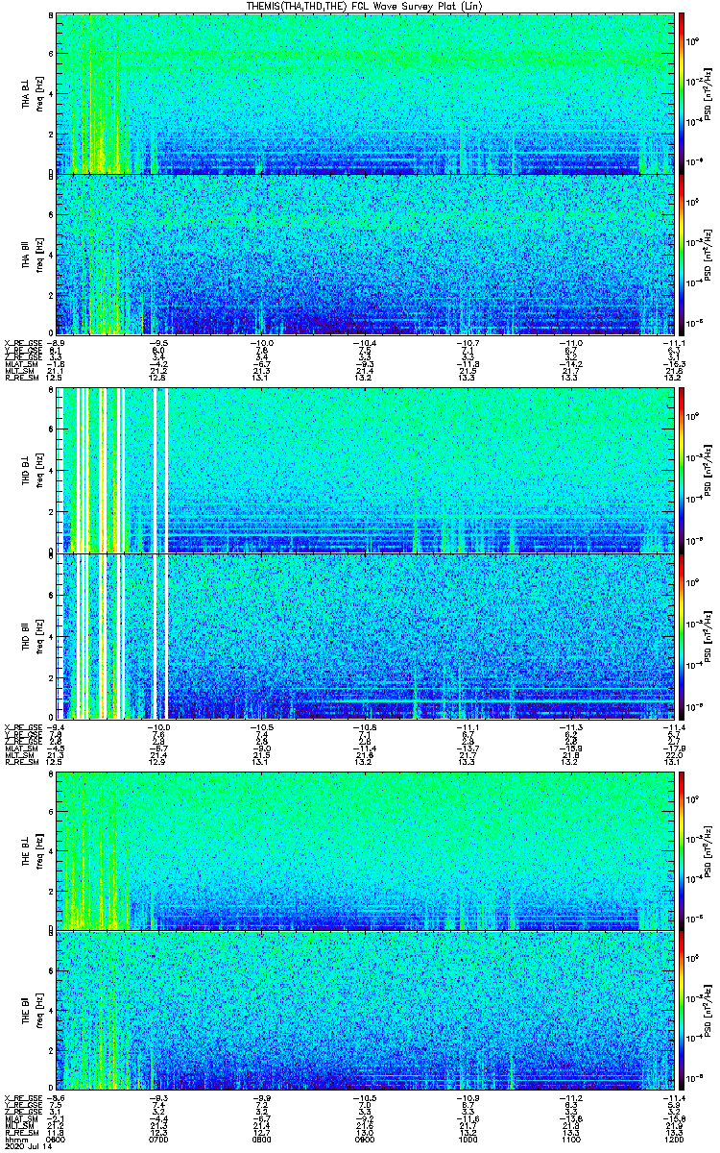Screen dimensions: 720x1153
Task: Click the THE B∥ spectrogram panel
Action: coord(366,1010)
